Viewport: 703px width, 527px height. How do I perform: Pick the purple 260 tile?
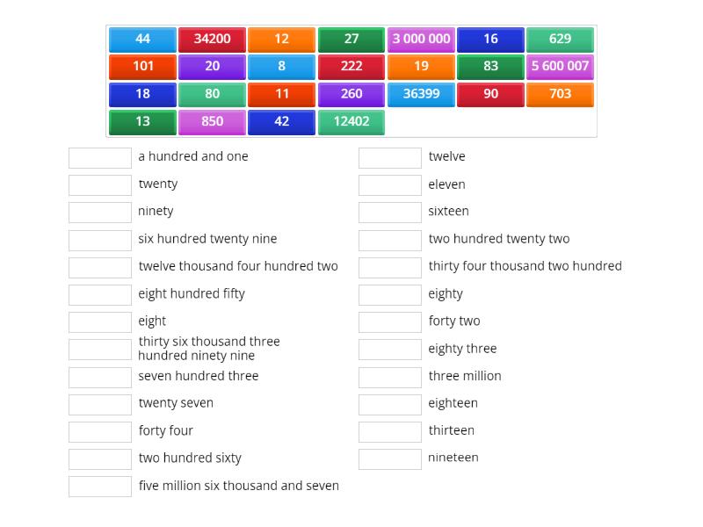pyautogui.click(x=351, y=94)
